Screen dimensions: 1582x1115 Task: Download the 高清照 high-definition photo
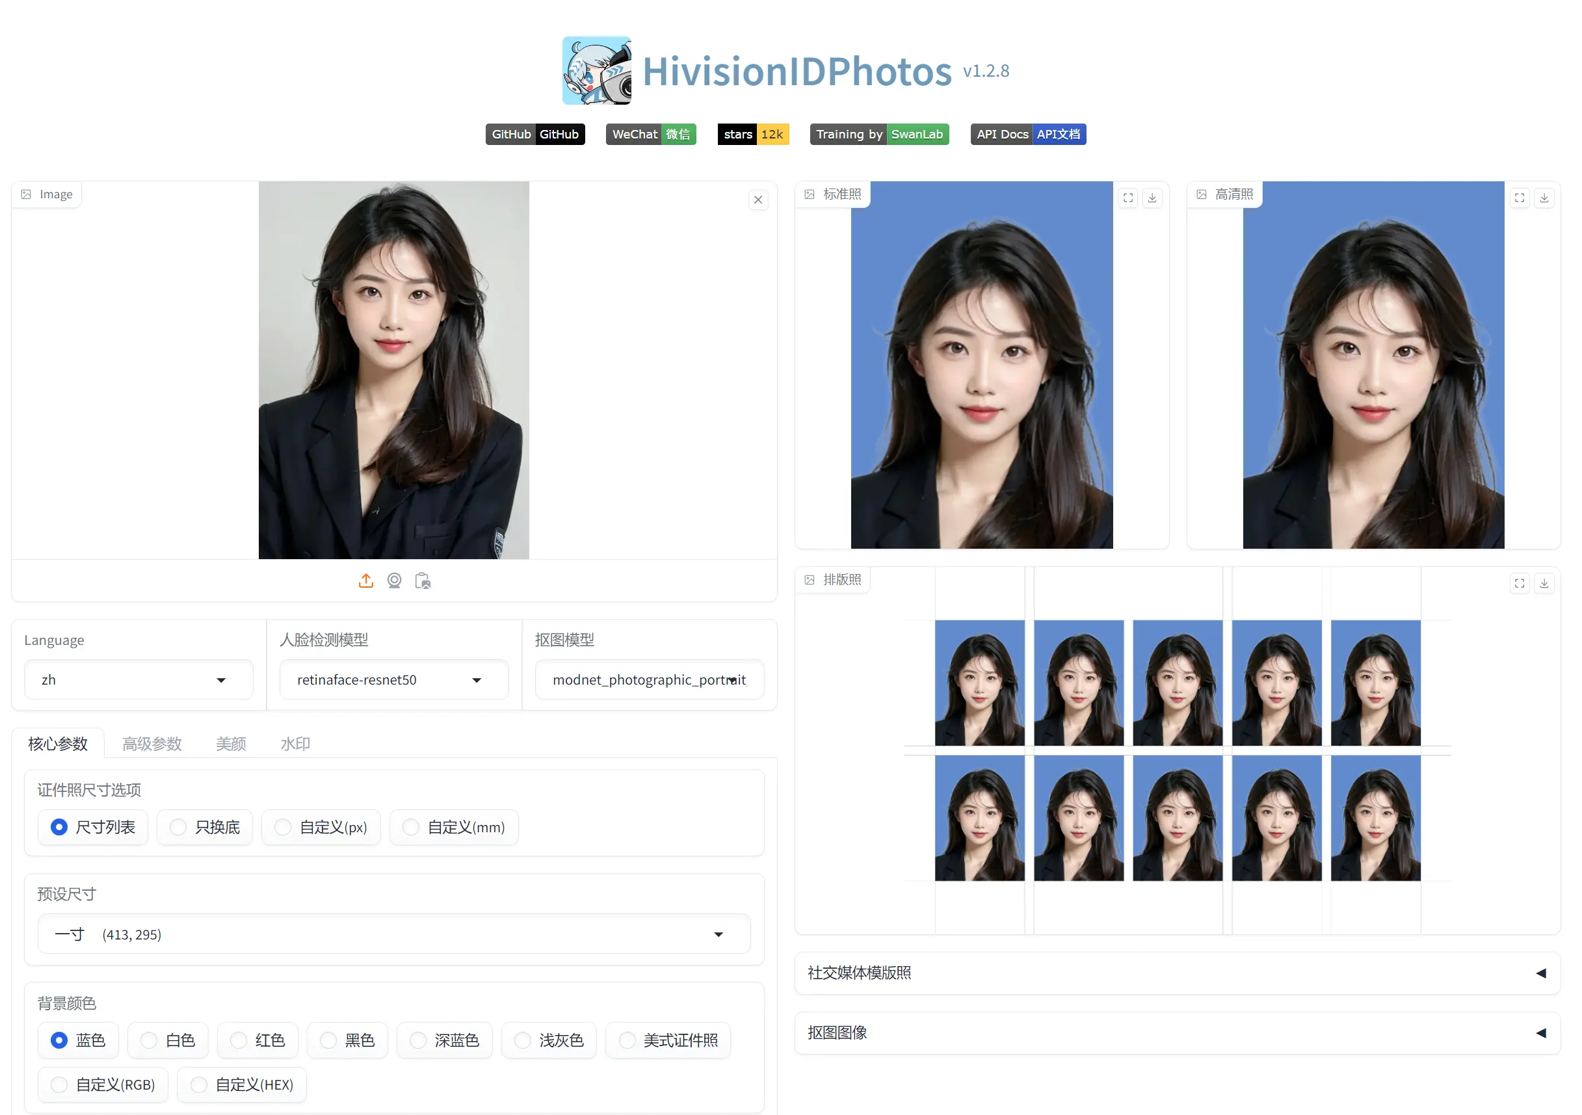coord(1545,198)
